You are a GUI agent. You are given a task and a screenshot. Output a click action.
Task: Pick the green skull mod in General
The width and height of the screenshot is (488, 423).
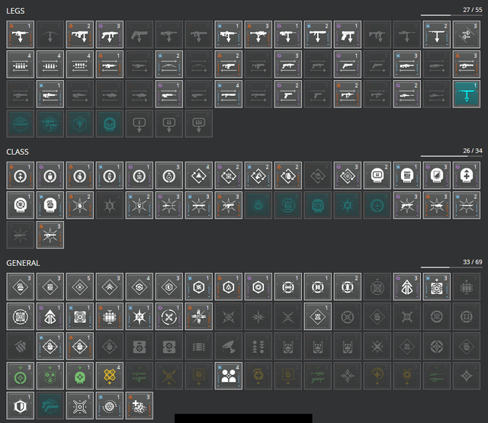pos(80,376)
